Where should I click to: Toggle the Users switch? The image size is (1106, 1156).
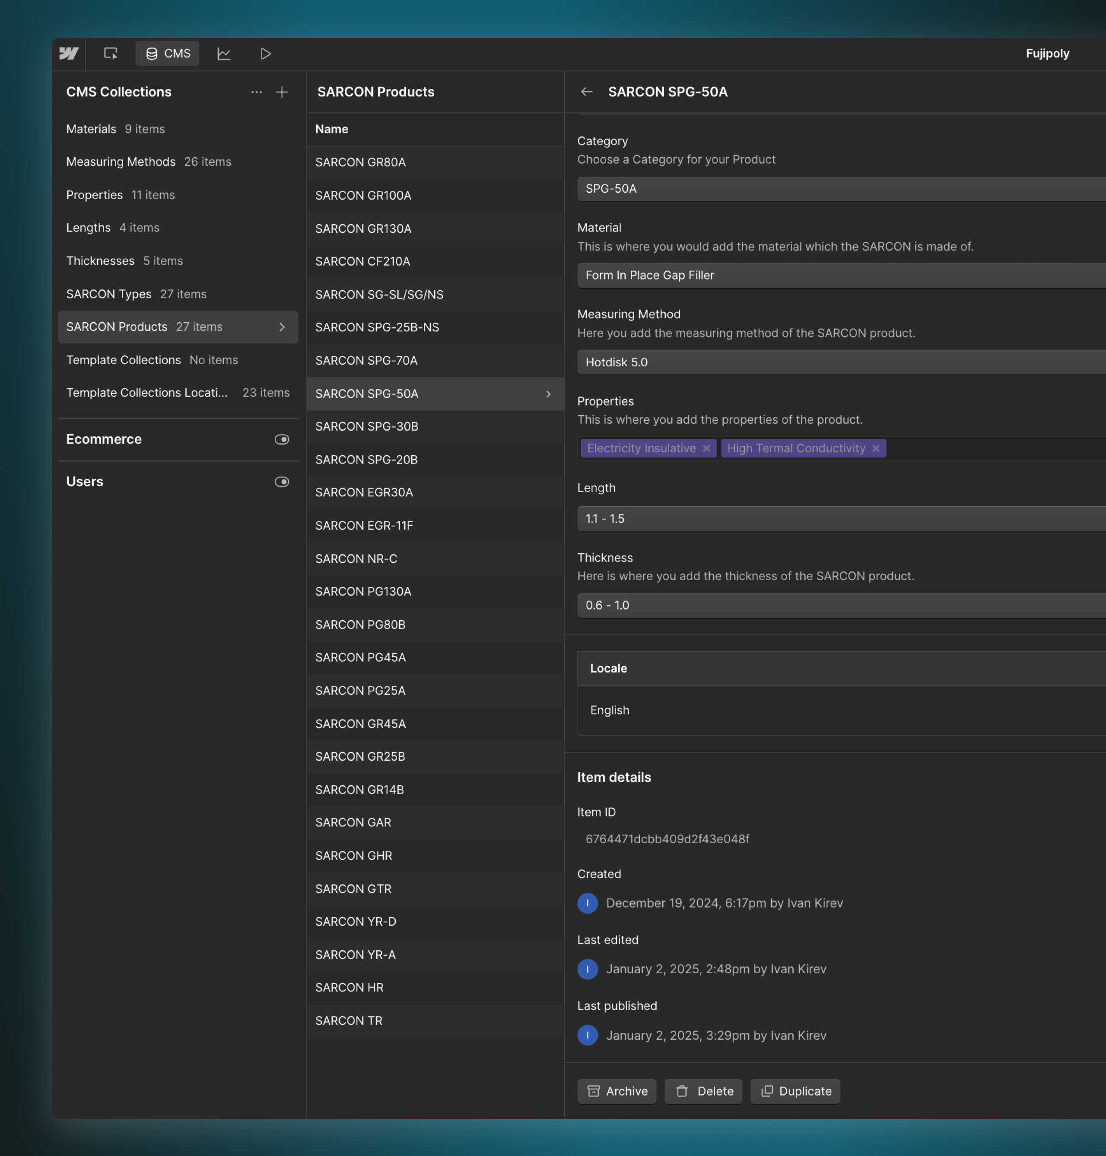click(x=282, y=482)
